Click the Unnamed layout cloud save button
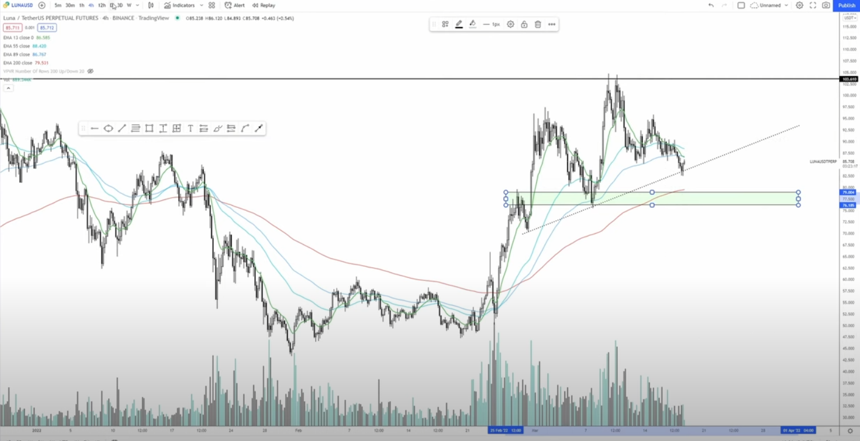The image size is (860, 441). click(x=766, y=5)
